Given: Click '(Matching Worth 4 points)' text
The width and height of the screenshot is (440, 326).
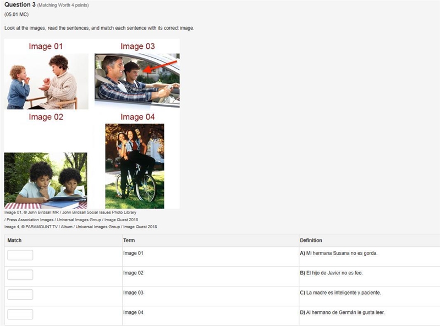Looking at the screenshot, I should 63,5.
